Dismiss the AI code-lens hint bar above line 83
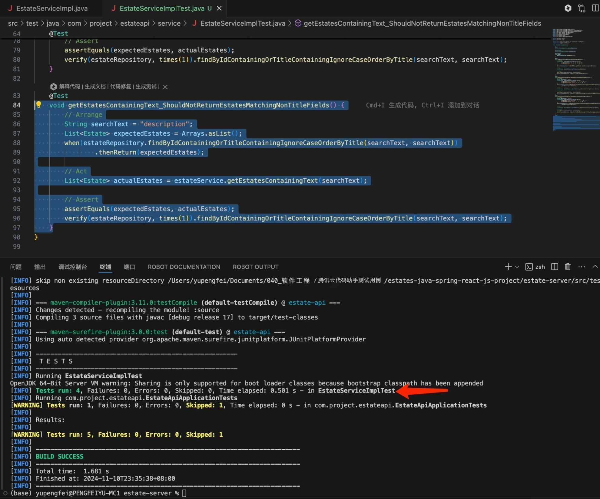The height and width of the screenshot is (499, 600). coord(165,87)
